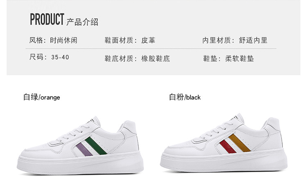Select the 白粉/black color label

pyautogui.click(x=185, y=97)
